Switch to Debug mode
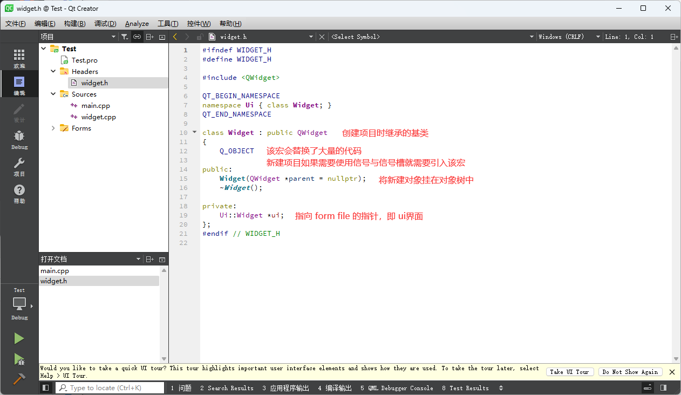 [19, 139]
